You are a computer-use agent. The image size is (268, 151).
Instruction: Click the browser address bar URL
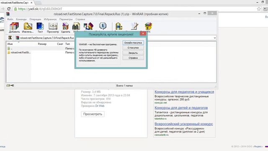click(x=40, y=9)
